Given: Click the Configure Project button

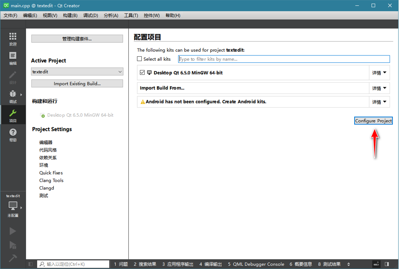Looking at the screenshot, I should (x=373, y=121).
